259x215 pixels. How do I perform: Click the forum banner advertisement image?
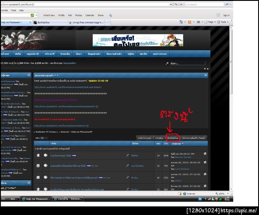(x=138, y=40)
